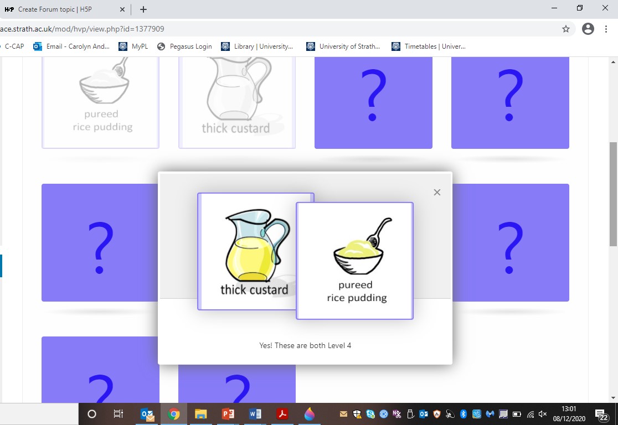Open the clock showing 13:01 08/12/2020
The width and height of the screenshot is (618, 425).
click(569, 413)
